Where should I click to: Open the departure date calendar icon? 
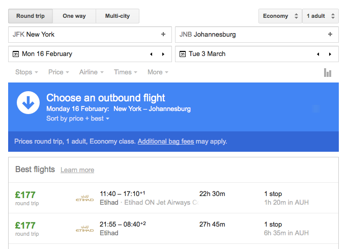point(16,54)
